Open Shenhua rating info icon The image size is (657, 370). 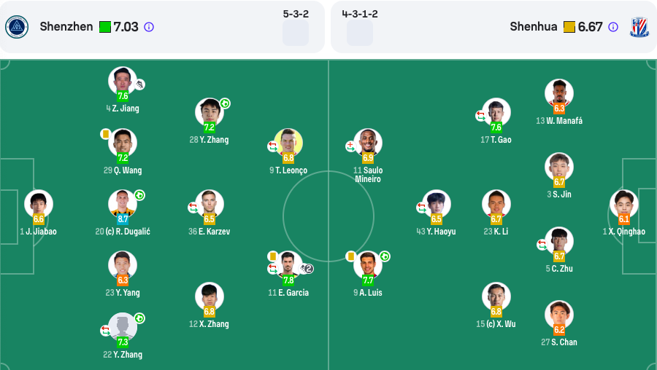coord(613,27)
